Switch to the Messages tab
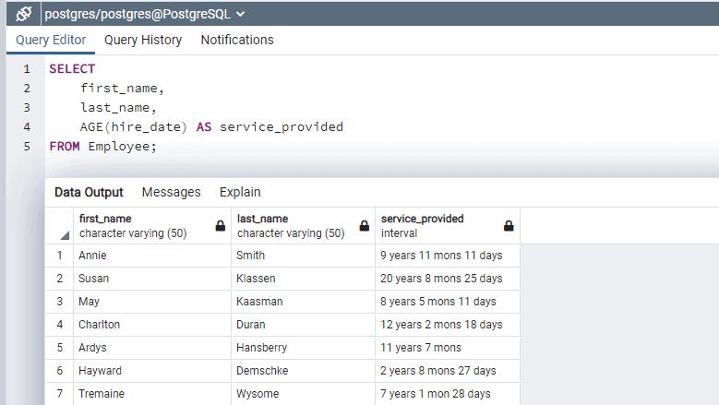 pyautogui.click(x=171, y=192)
